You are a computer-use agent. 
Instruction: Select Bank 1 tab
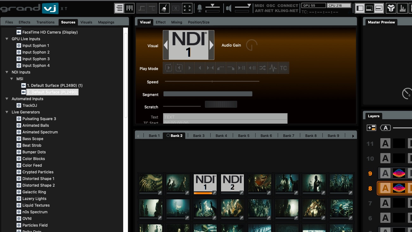(154, 136)
